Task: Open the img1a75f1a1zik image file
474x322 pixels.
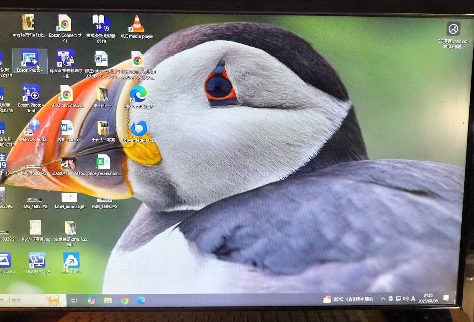Action: click(28, 22)
